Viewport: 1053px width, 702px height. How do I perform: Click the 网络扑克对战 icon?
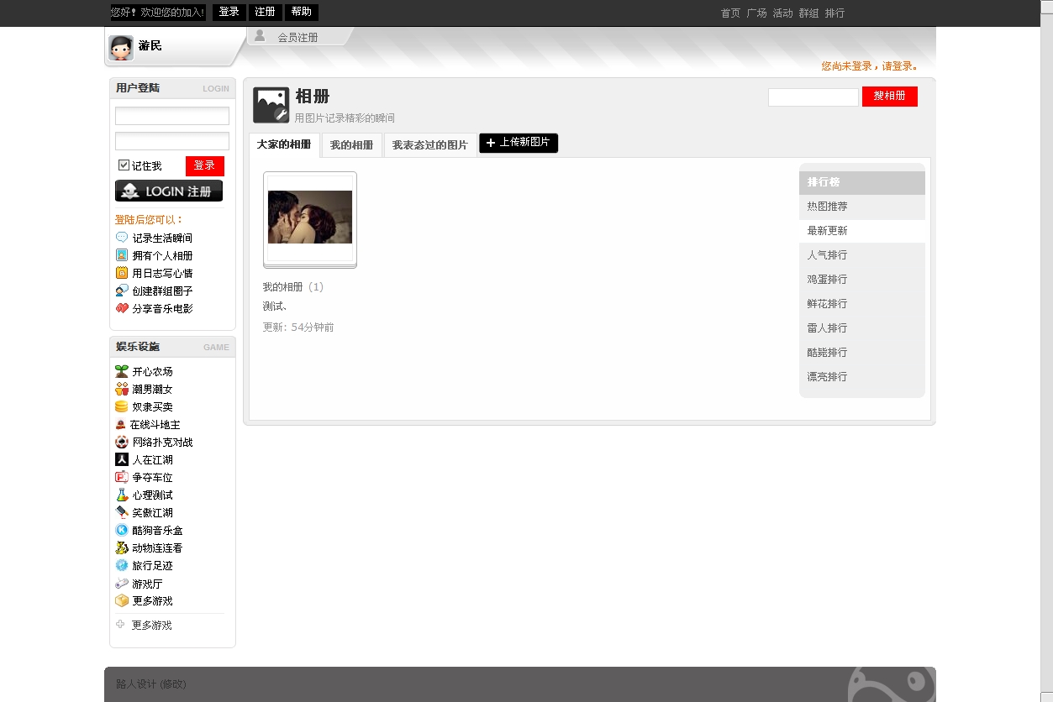click(122, 442)
